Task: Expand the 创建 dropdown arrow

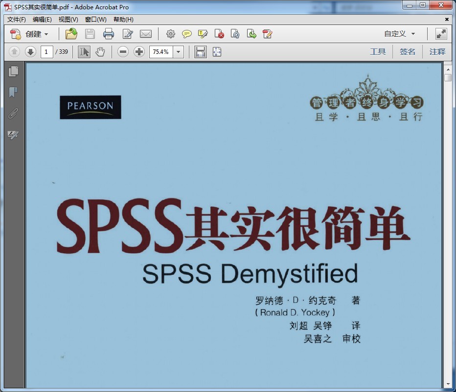Action: [x=46, y=34]
